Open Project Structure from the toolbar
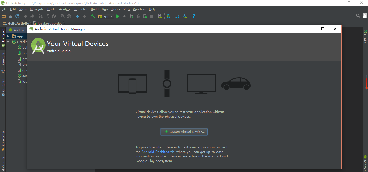This screenshot has height=172, width=368. pos(177,16)
